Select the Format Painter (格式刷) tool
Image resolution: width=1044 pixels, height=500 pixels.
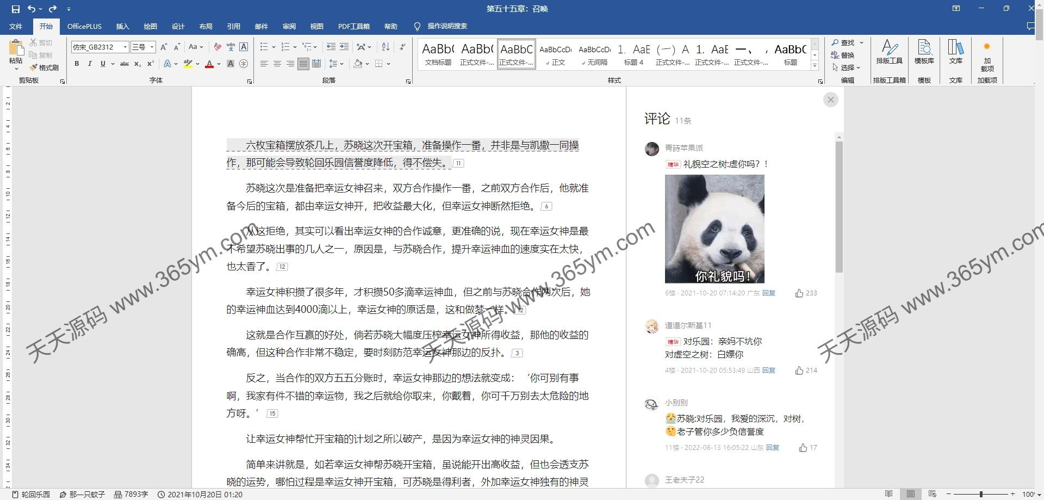44,67
